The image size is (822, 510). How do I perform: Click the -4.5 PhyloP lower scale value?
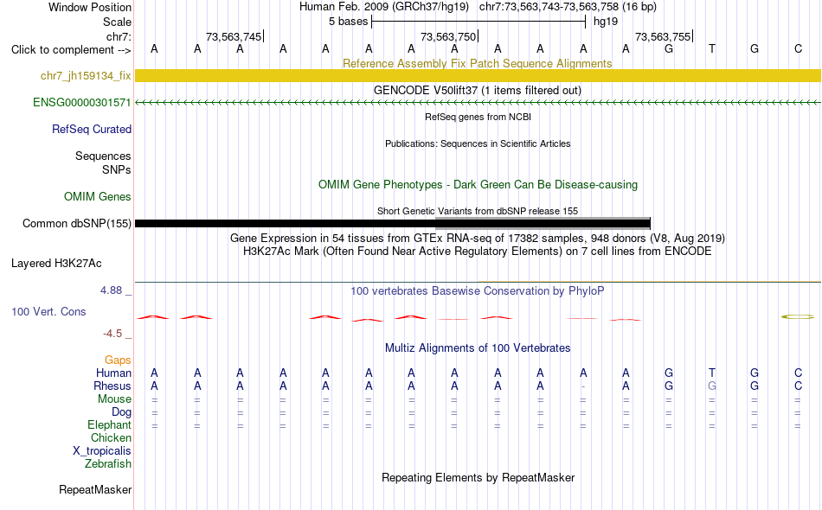point(112,334)
